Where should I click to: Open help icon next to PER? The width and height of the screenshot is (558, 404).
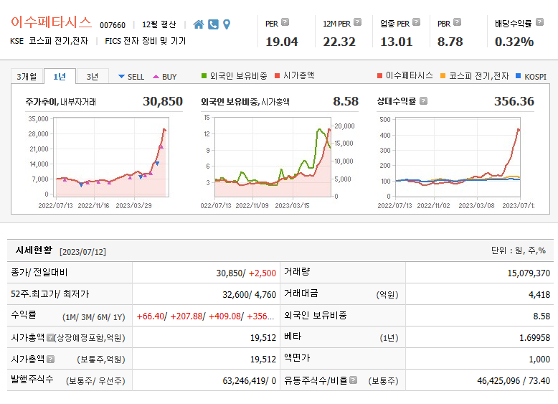click(x=285, y=22)
